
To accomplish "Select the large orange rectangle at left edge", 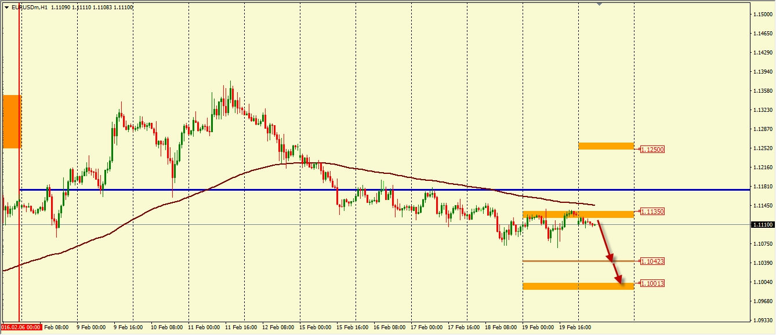I will [x=12, y=121].
